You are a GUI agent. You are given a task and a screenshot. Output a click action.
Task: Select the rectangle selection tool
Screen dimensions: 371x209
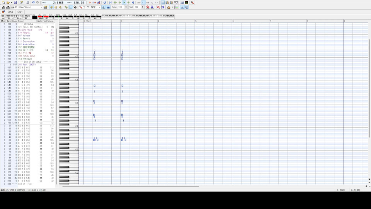tap(71, 7)
